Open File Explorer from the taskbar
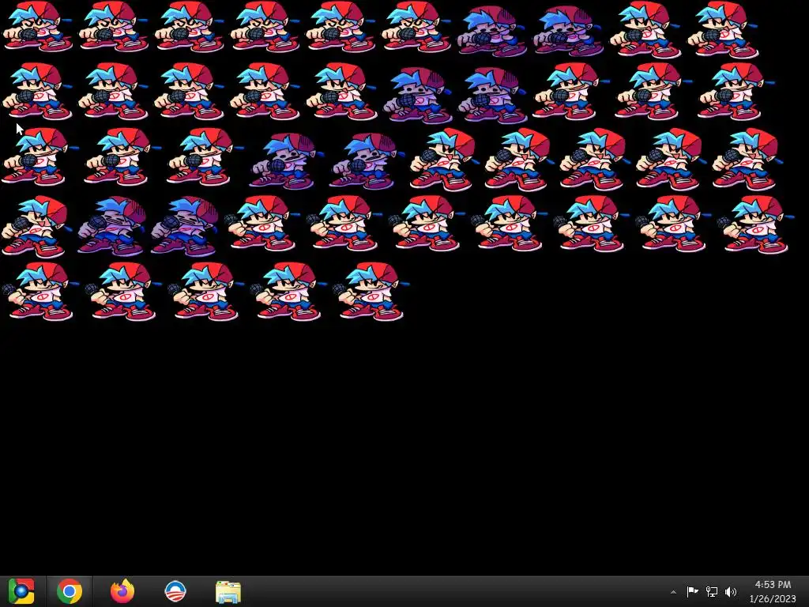The width and height of the screenshot is (809, 607). point(228,591)
